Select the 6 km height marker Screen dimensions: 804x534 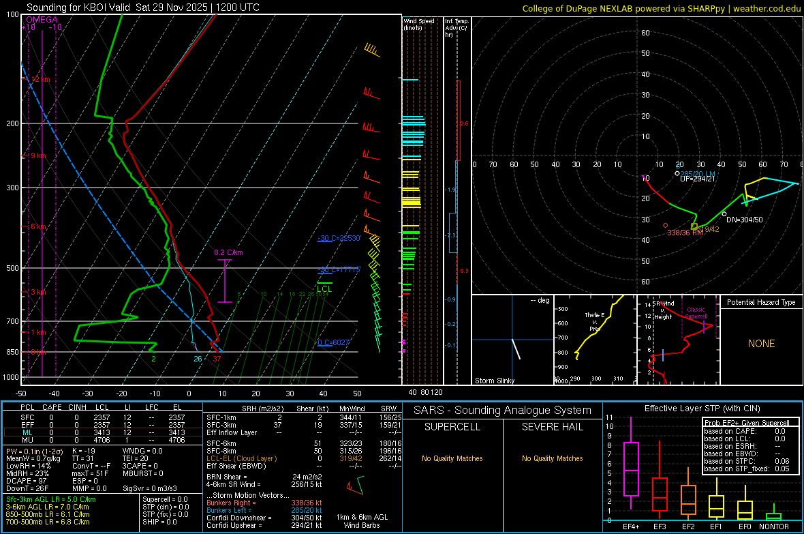39,226
